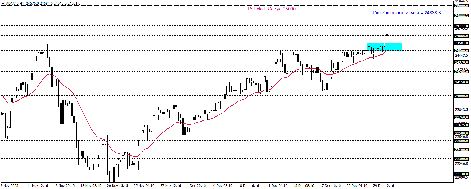The height and width of the screenshot is (189, 471).
Task: Click the '8 Dec 16:16' time label
Action: tap(249, 185)
